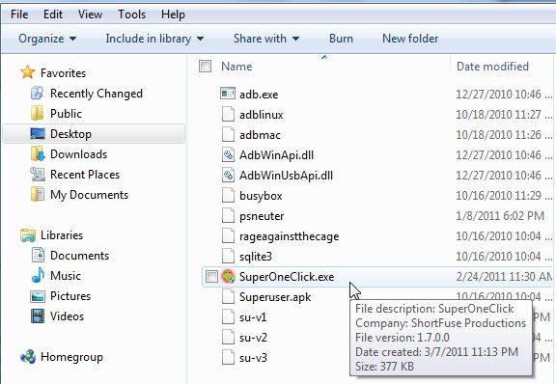This screenshot has width=556, height=384.
Task: Click the Homegroup icon in sidebar
Action: [28, 357]
